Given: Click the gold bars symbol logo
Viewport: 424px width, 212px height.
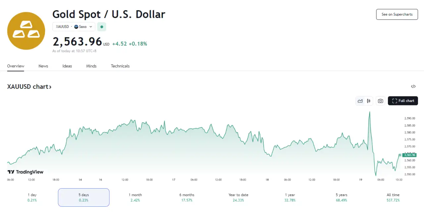Looking at the screenshot, I should tap(26, 31).
